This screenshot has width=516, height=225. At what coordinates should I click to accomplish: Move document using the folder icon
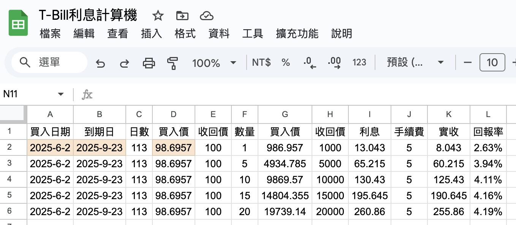[x=182, y=16]
